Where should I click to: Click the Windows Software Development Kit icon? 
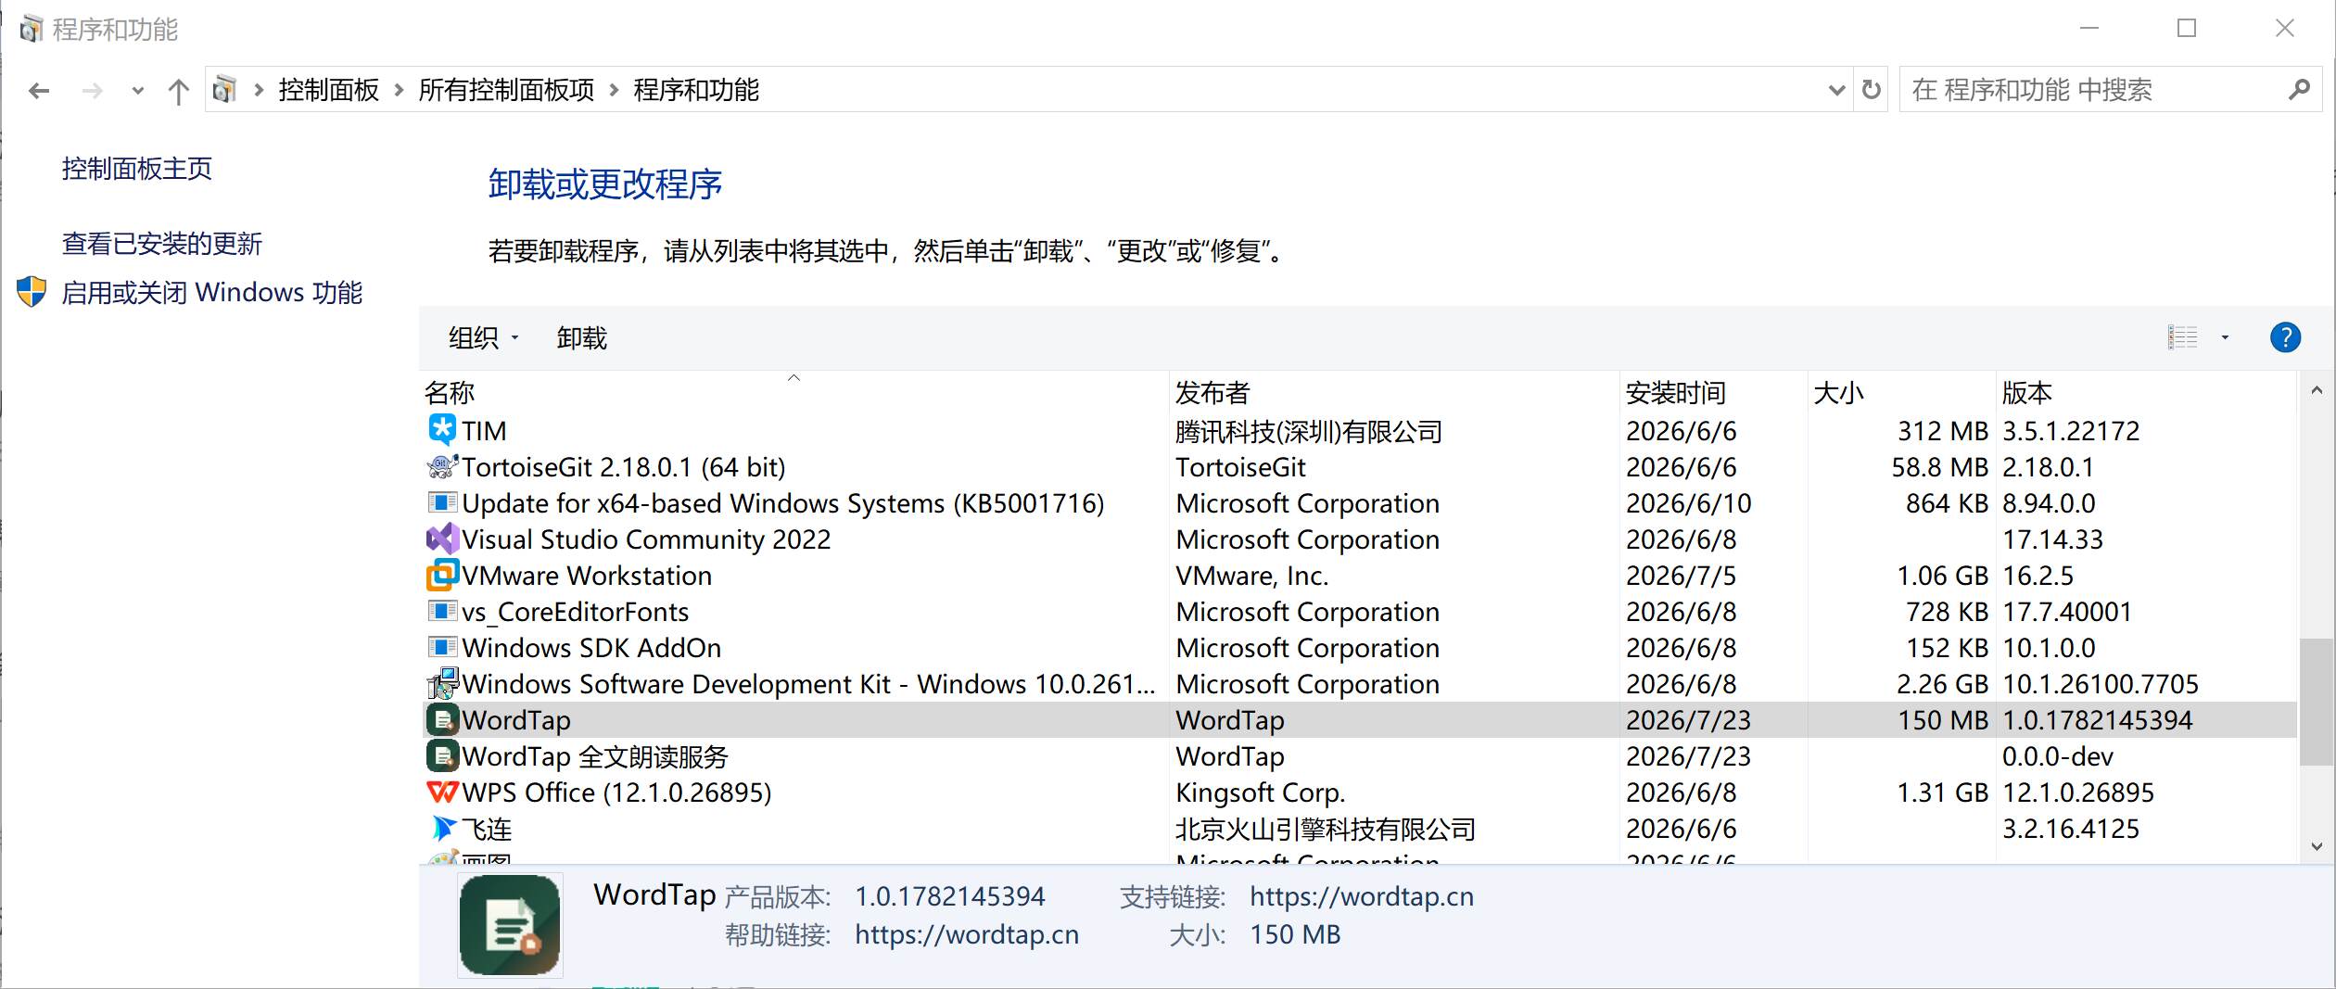[x=442, y=683]
